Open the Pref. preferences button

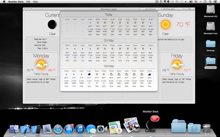(189, 9)
